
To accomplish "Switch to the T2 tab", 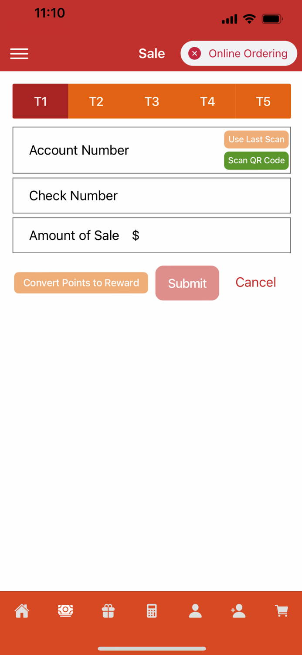I will pyautogui.click(x=96, y=101).
